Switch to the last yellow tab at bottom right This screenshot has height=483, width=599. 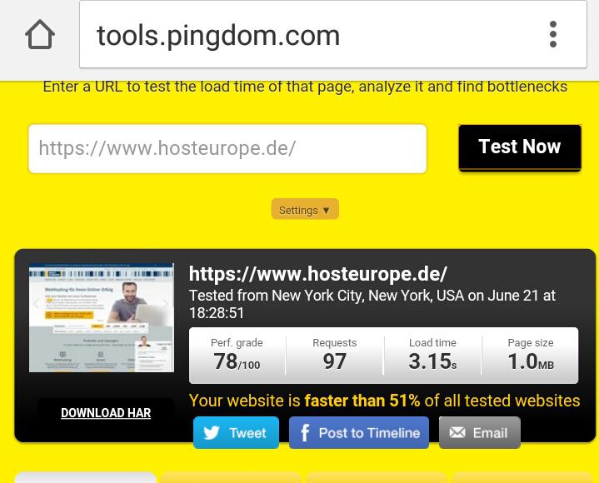pos(522,477)
